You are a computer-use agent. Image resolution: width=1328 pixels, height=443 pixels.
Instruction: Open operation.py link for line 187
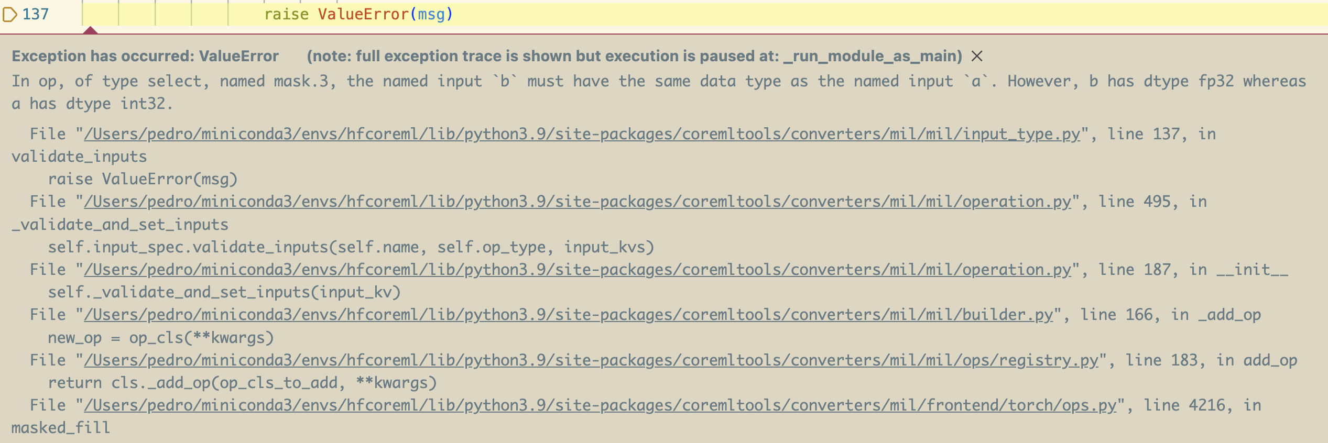(x=577, y=270)
